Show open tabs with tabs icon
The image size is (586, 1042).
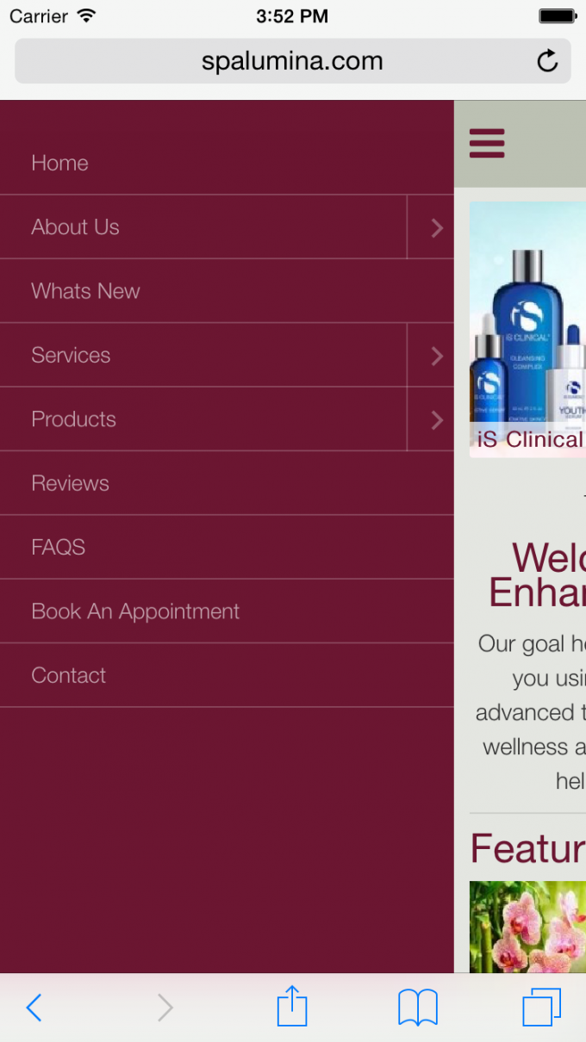click(x=542, y=1008)
